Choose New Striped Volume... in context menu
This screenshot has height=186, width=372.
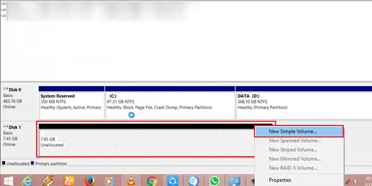299,150
